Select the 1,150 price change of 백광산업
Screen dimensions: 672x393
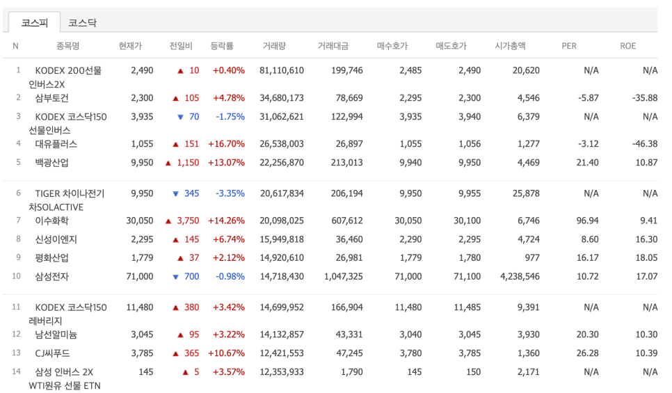tap(188, 163)
